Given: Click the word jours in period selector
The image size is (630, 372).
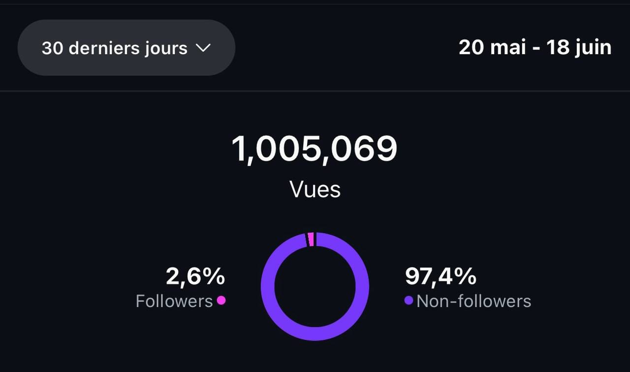Looking at the screenshot, I should coord(166,49).
